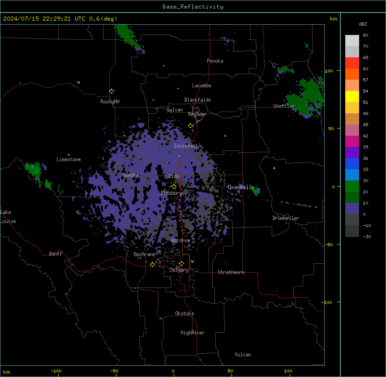Click the asterisk marker above Limestone
The image size is (386, 377).
[69, 155]
